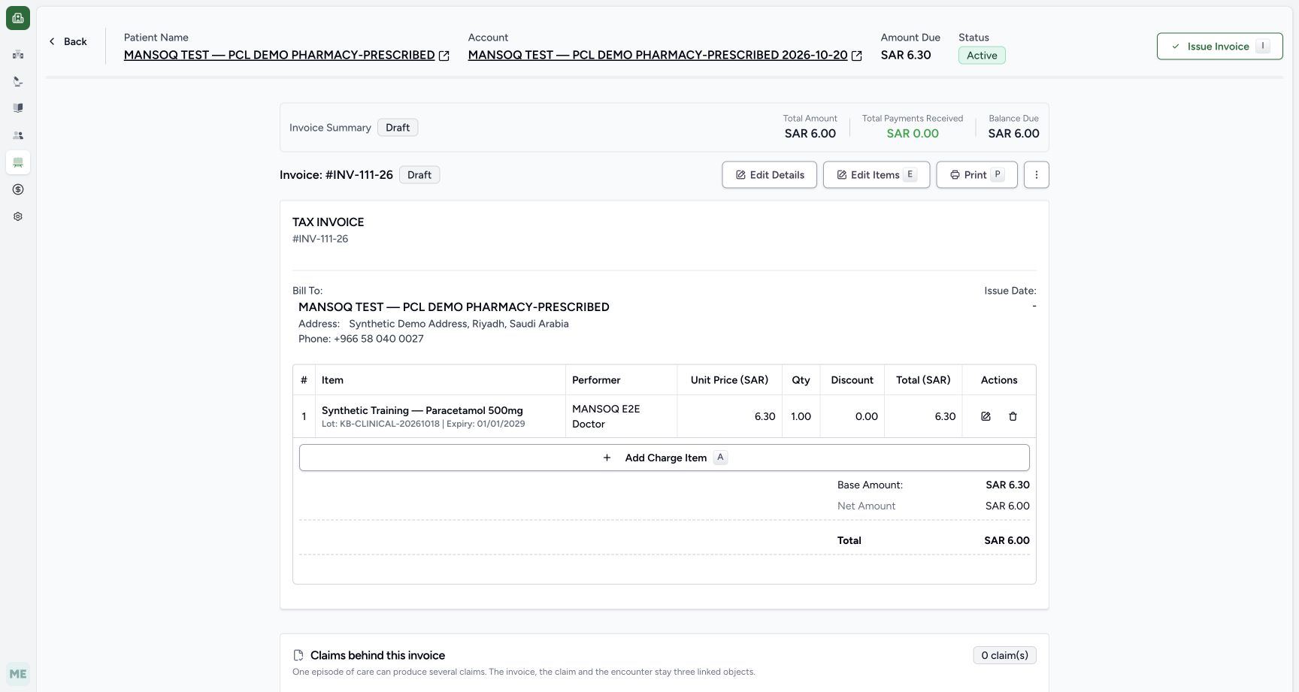The image size is (1299, 692).
Task: Click the Total Payments Received SAR 0.00 value
Action: [x=913, y=134]
